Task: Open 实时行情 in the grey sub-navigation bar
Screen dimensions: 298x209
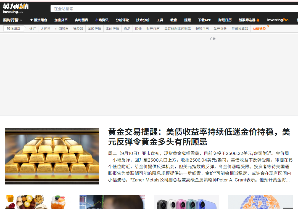Action: pyautogui.click(x=112, y=29)
